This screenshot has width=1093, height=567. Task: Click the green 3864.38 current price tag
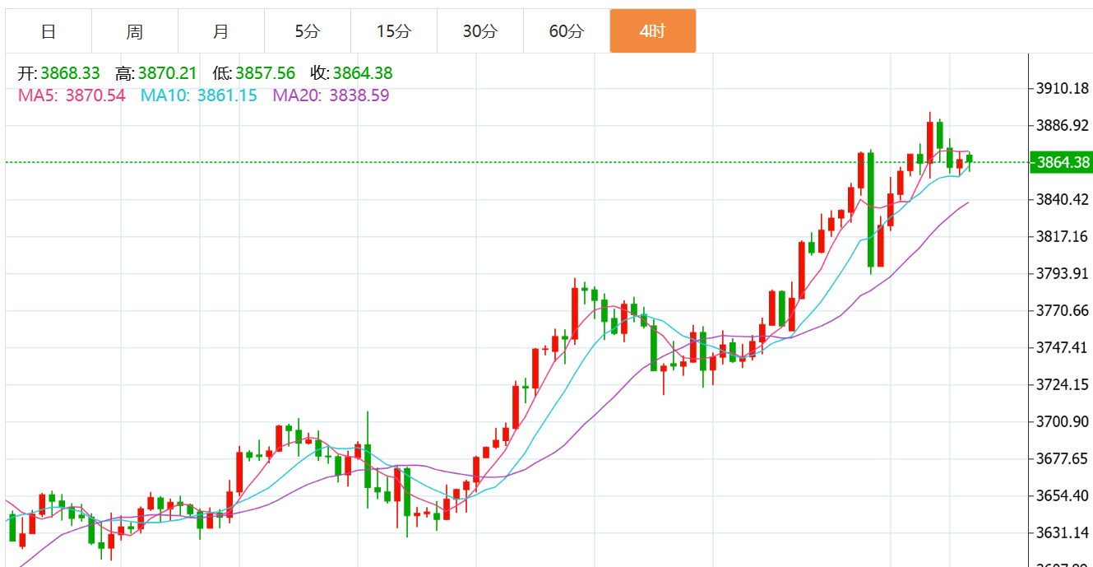click(x=1061, y=162)
